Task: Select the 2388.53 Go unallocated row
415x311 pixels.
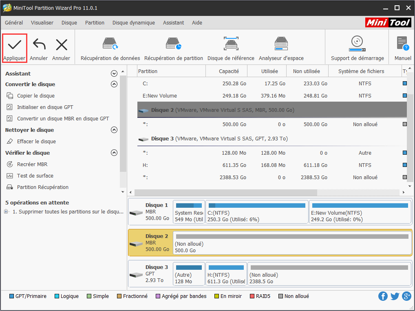Action: point(272,177)
